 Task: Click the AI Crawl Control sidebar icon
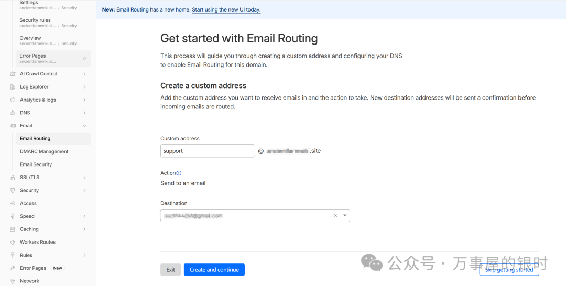pyautogui.click(x=13, y=74)
